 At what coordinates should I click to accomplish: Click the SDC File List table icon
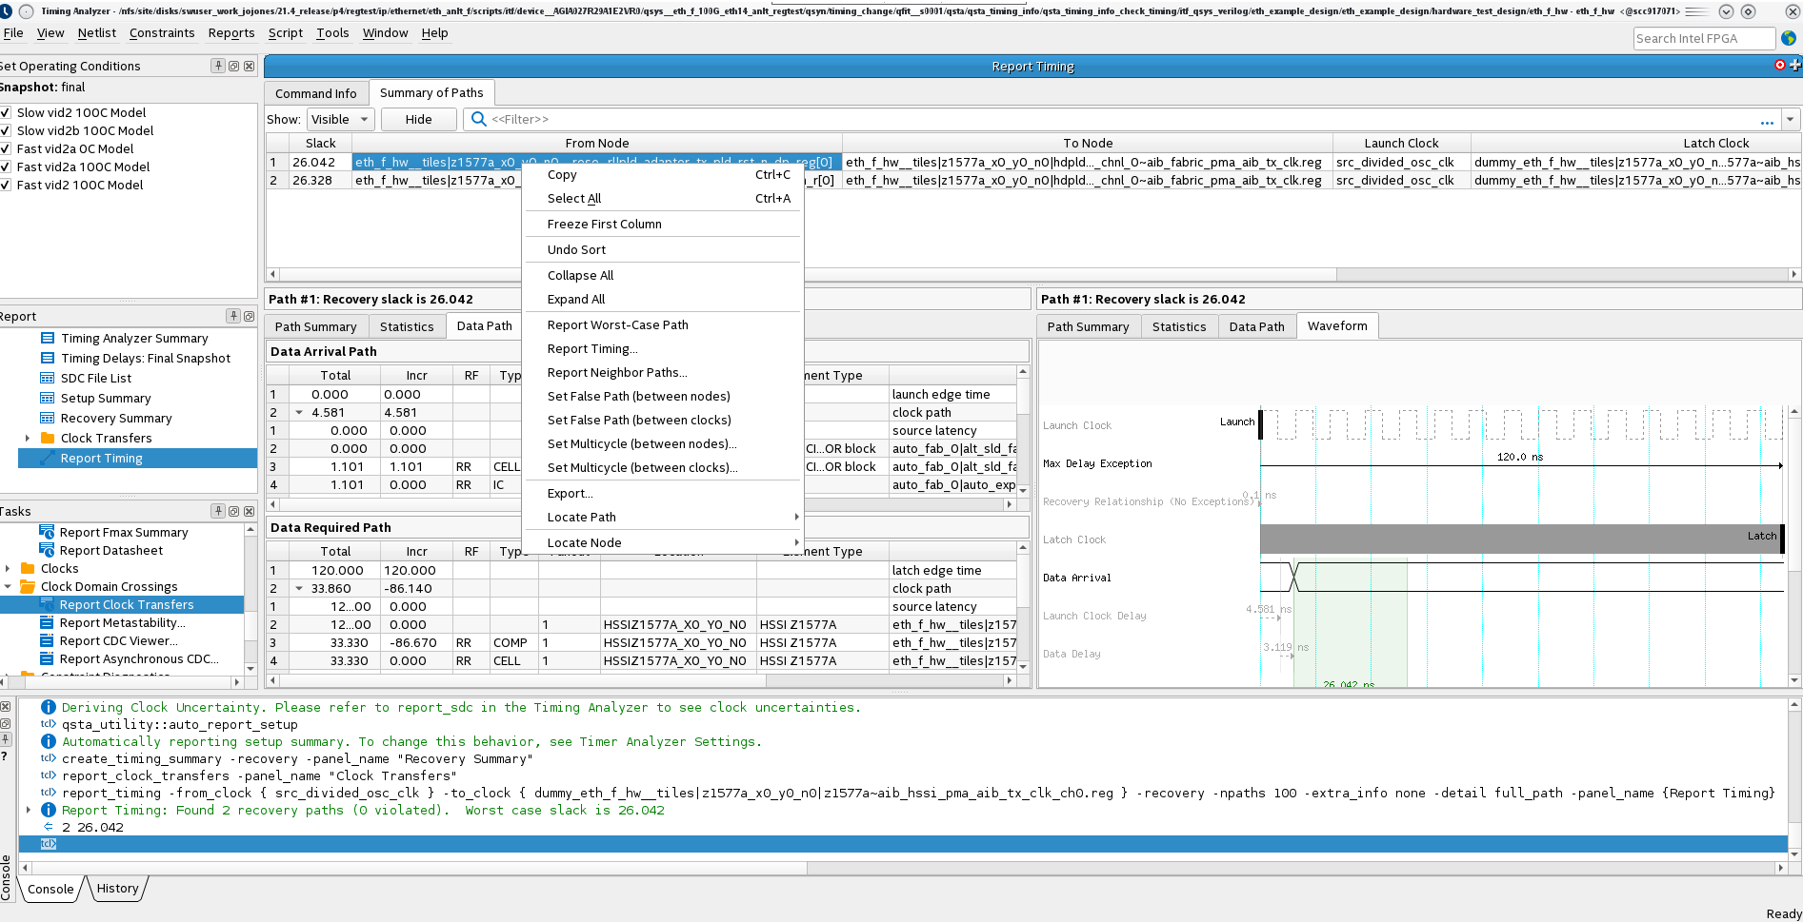(48, 378)
